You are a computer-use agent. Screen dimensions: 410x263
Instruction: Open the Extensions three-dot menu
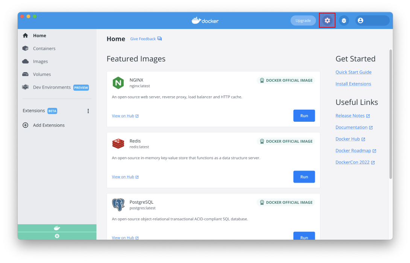tap(88, 111)
